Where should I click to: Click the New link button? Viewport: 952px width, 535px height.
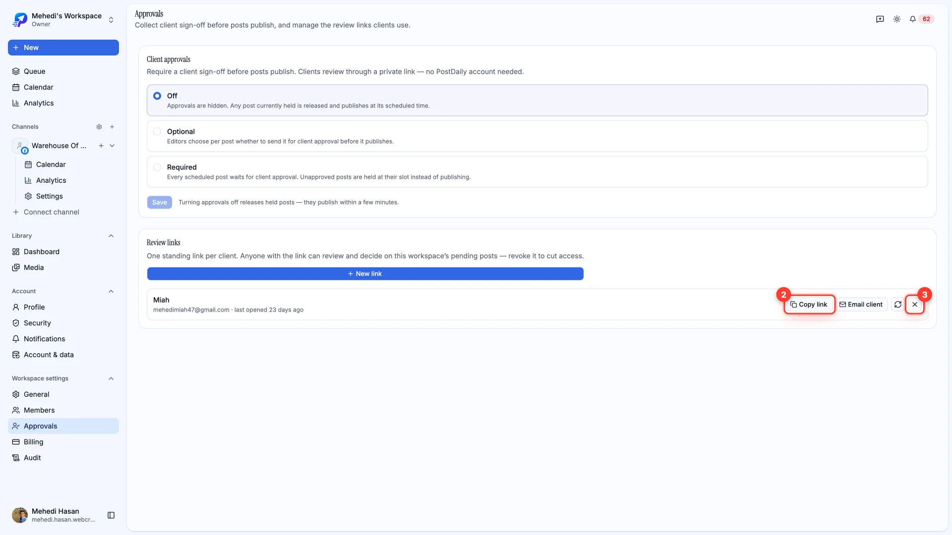point(365,273)
